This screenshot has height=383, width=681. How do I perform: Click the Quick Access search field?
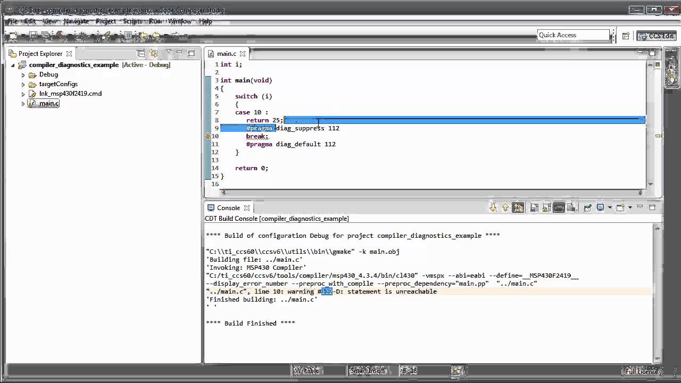(x=574, y=35)
